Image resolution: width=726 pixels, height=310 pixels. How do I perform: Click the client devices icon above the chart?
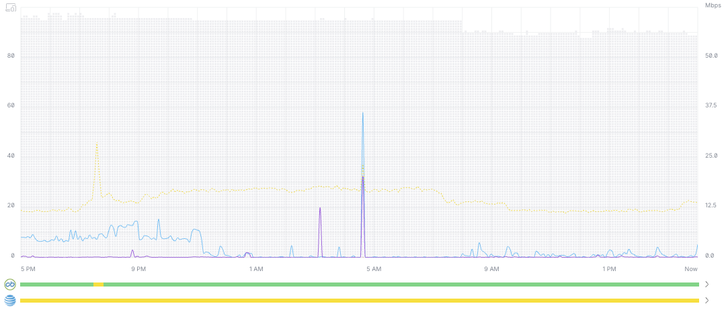[x=11, y=8]
